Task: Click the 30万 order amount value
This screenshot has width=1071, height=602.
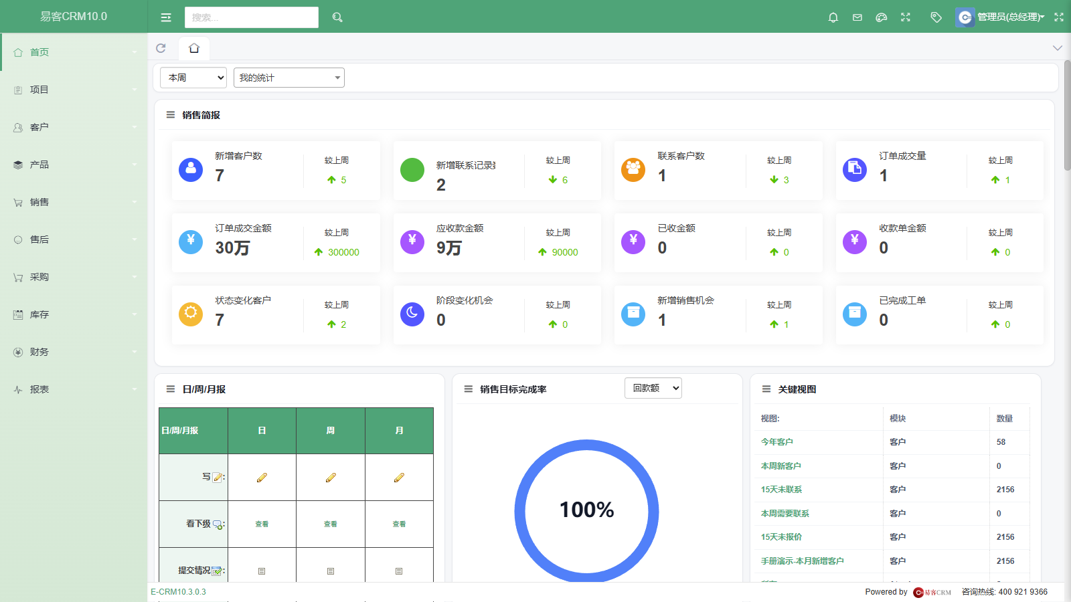Action: [x=232, y=248]
